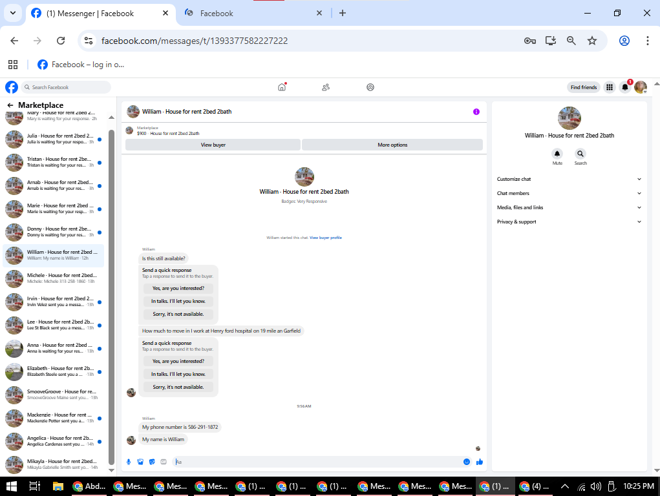Open Tristan's House for rent conversation
660x496 pixels.
point(54,162)
